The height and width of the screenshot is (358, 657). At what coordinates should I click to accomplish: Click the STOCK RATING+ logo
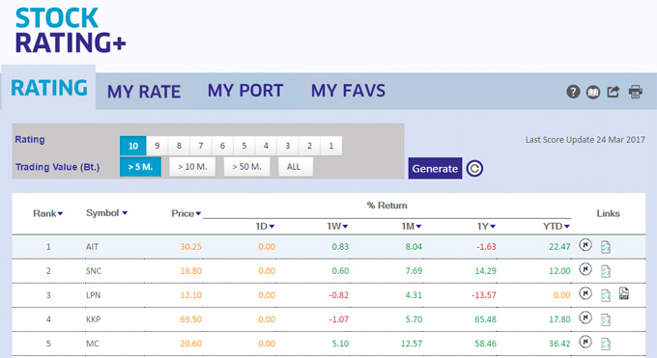[71, 31]
